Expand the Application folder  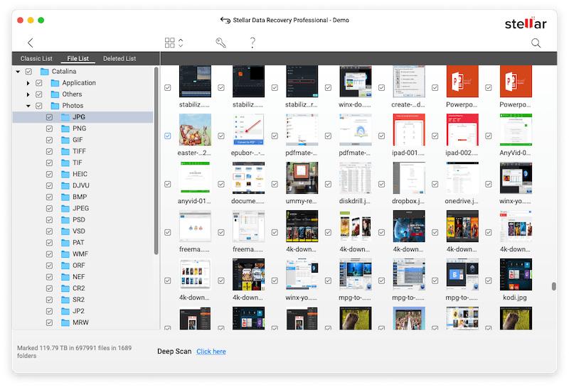pyautogui.click(x=28, y=83)
